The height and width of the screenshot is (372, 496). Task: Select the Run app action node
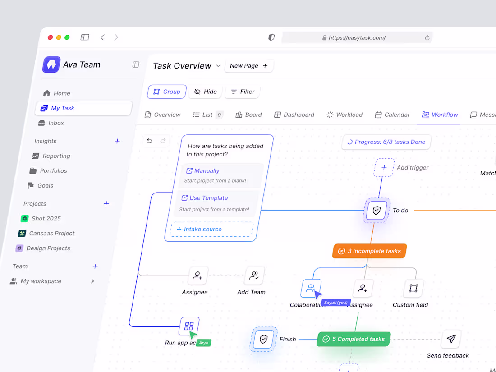(x=189, y=326)
